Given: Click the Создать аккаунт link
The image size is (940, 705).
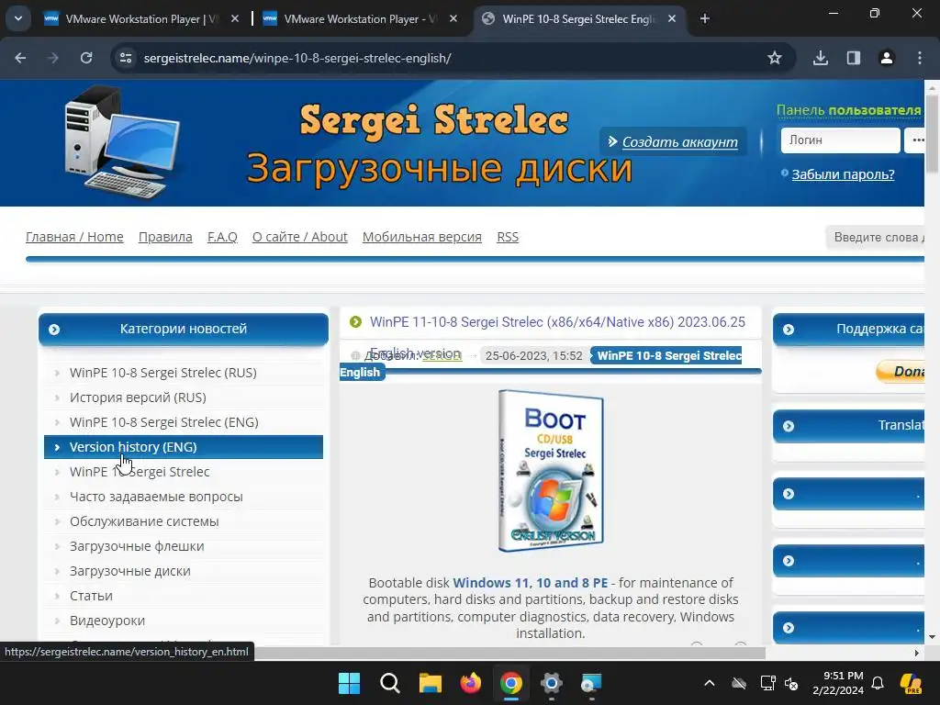Looking at the screenshot, I should pyautogui.click(x=680, y=142).
